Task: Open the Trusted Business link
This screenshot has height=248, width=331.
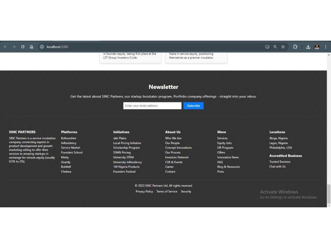Action: tap(280, 162)
